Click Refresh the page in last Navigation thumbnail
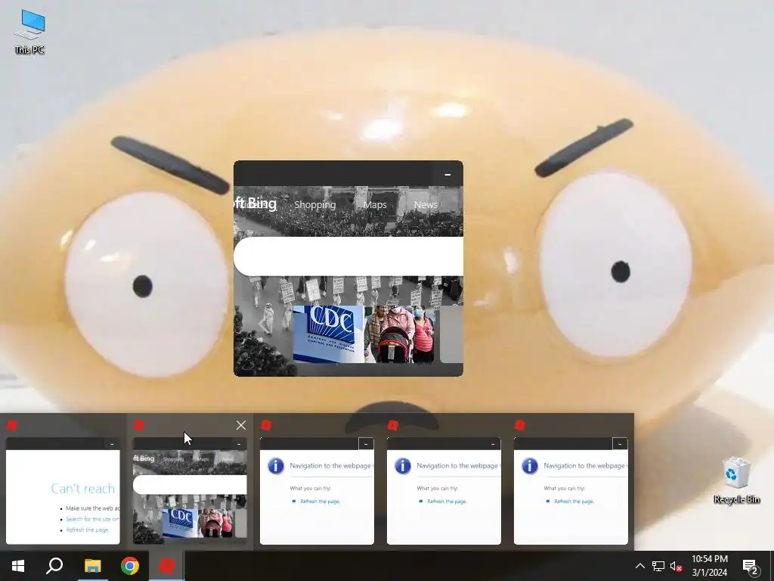 point(574,502)
